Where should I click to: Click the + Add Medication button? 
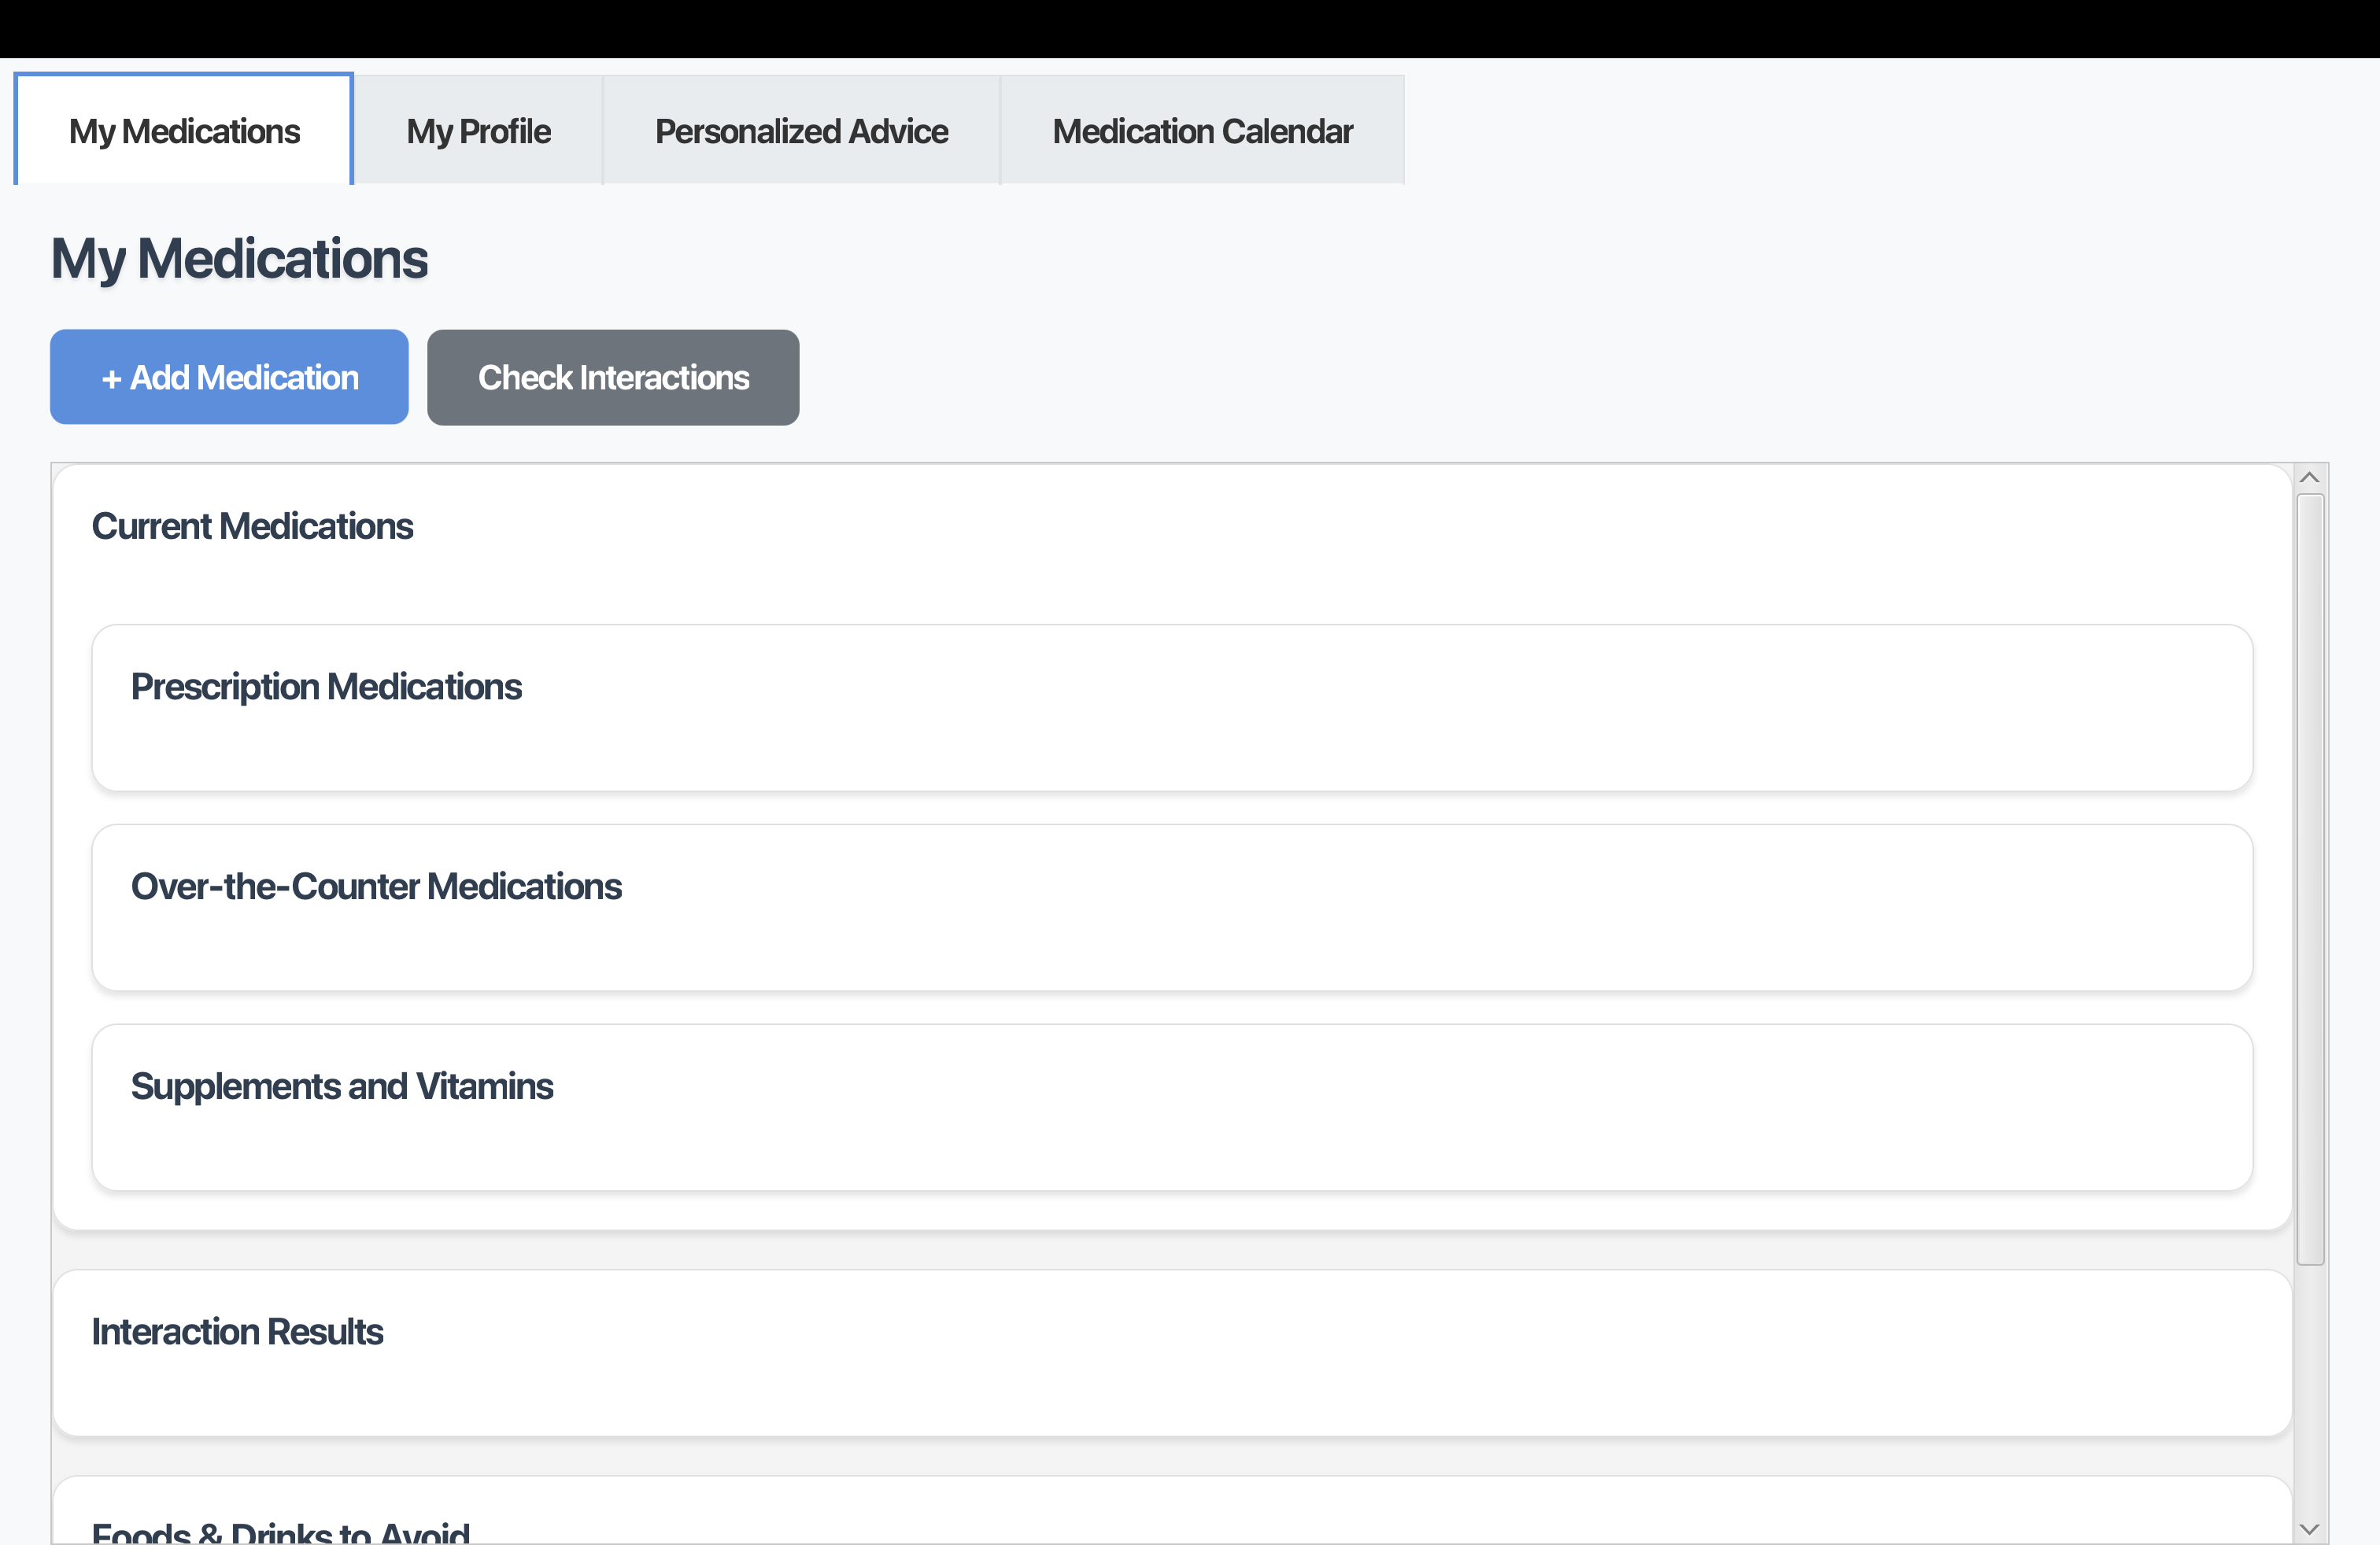pyautogui.click(x=229, y=377)
